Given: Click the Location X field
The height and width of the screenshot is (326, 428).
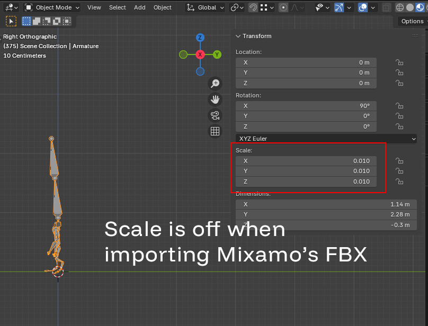Looking at the screenshot, I should [x=306, y=62].
